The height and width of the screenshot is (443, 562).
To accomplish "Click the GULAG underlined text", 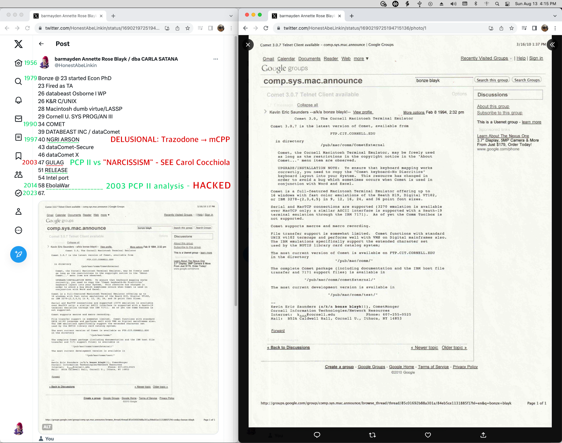I will pos(55,162).
